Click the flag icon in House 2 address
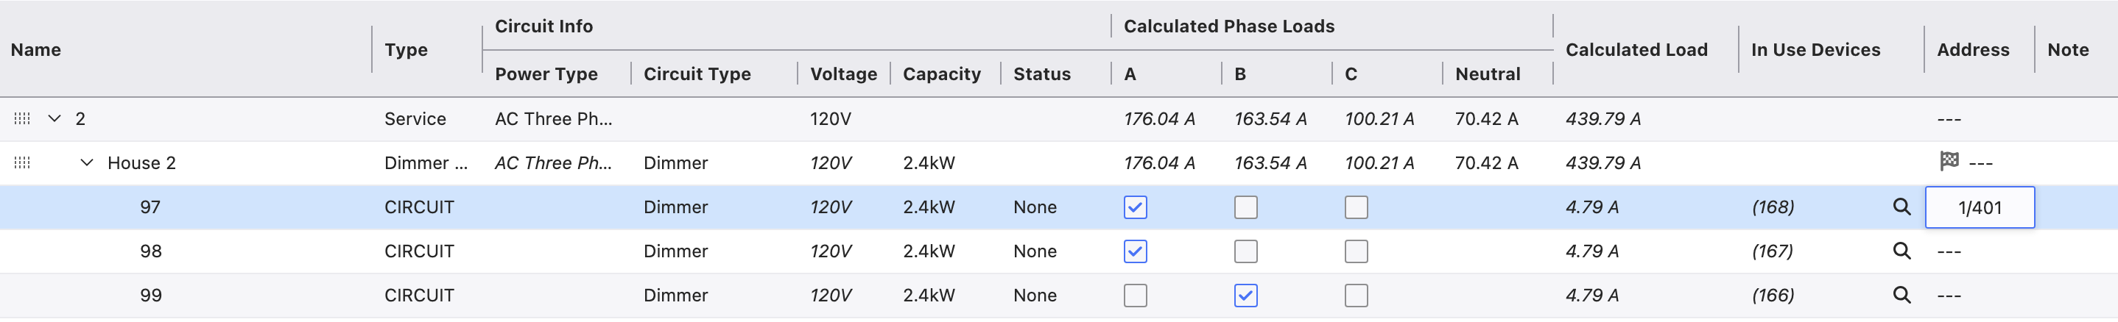This screenshot has width=2118, height=322. tap(1949, 161)
